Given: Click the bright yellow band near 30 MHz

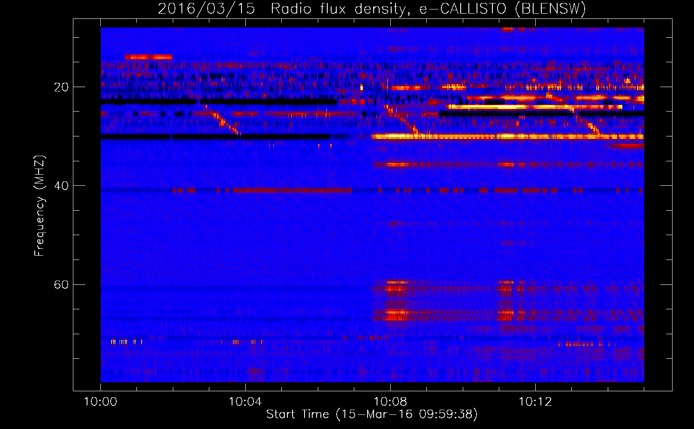Looking at the screenshot, I should point(507,136).
